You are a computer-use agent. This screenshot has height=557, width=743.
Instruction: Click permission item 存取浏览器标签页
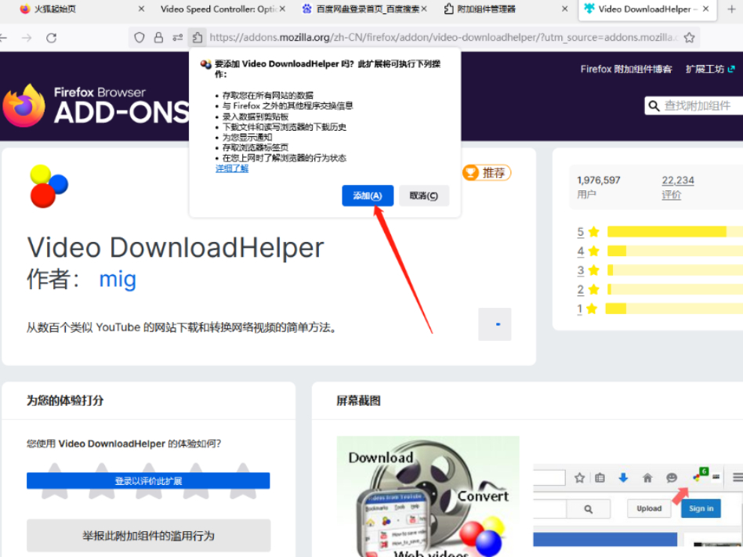256,148
